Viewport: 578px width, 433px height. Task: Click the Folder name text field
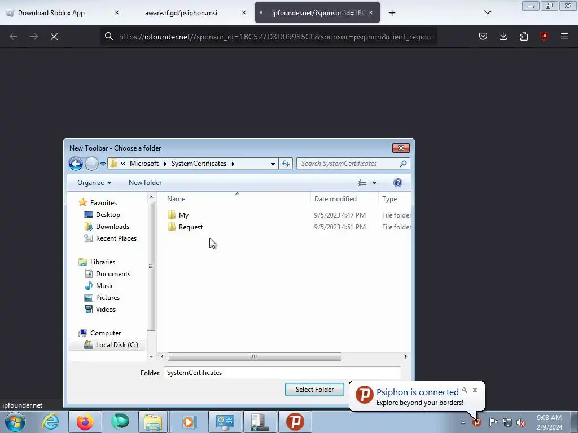click(x=282, y=373)
